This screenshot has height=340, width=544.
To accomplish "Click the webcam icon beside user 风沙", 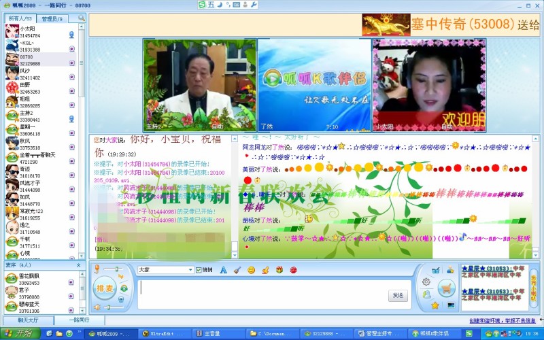I will (72, 77).
